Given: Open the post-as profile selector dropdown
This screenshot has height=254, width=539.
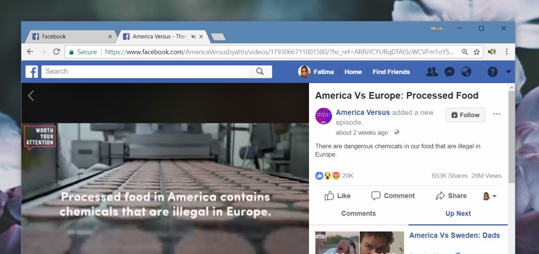Looking at the screenshot, I should pyautogui.click(x=489, y=196).
